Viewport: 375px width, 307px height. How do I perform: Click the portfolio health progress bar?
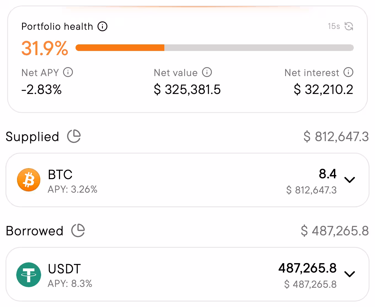point(215,47)
